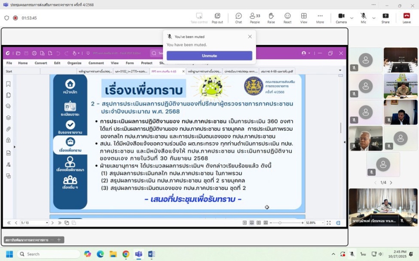Open the Chat panel
Screen dimensions: 419x261
tap(238, 17)
